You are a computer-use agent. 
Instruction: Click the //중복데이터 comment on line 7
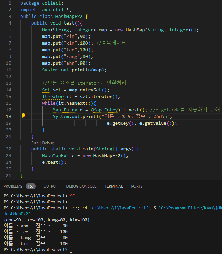111,43
